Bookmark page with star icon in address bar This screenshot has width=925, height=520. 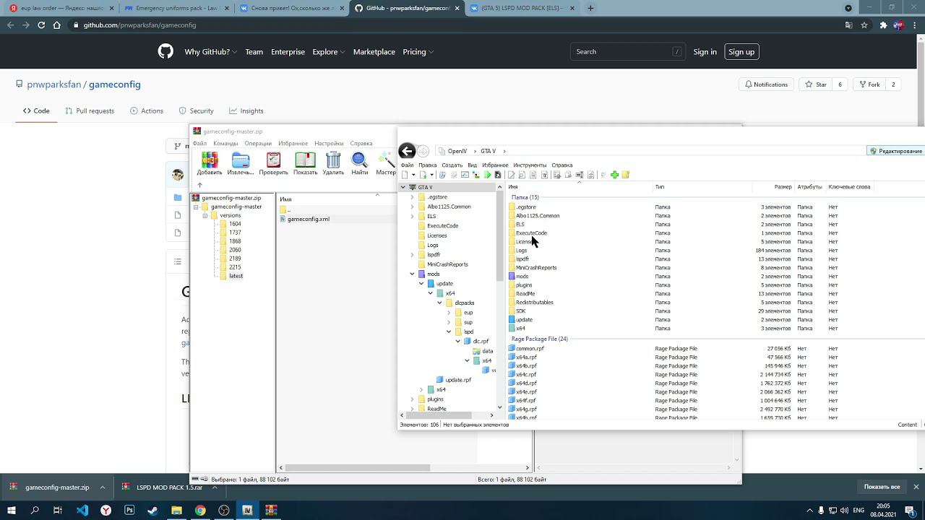864,25
